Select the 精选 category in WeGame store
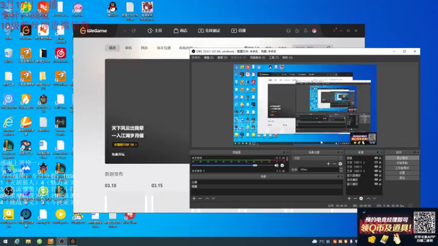 [112, 48]
